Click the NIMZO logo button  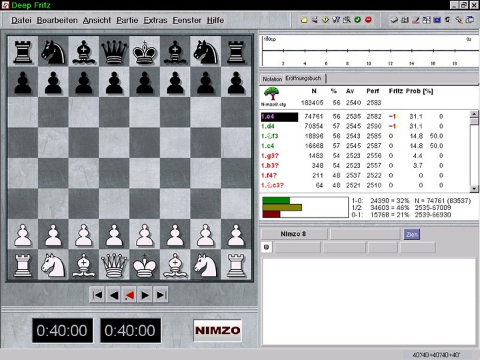click(217, 330)
